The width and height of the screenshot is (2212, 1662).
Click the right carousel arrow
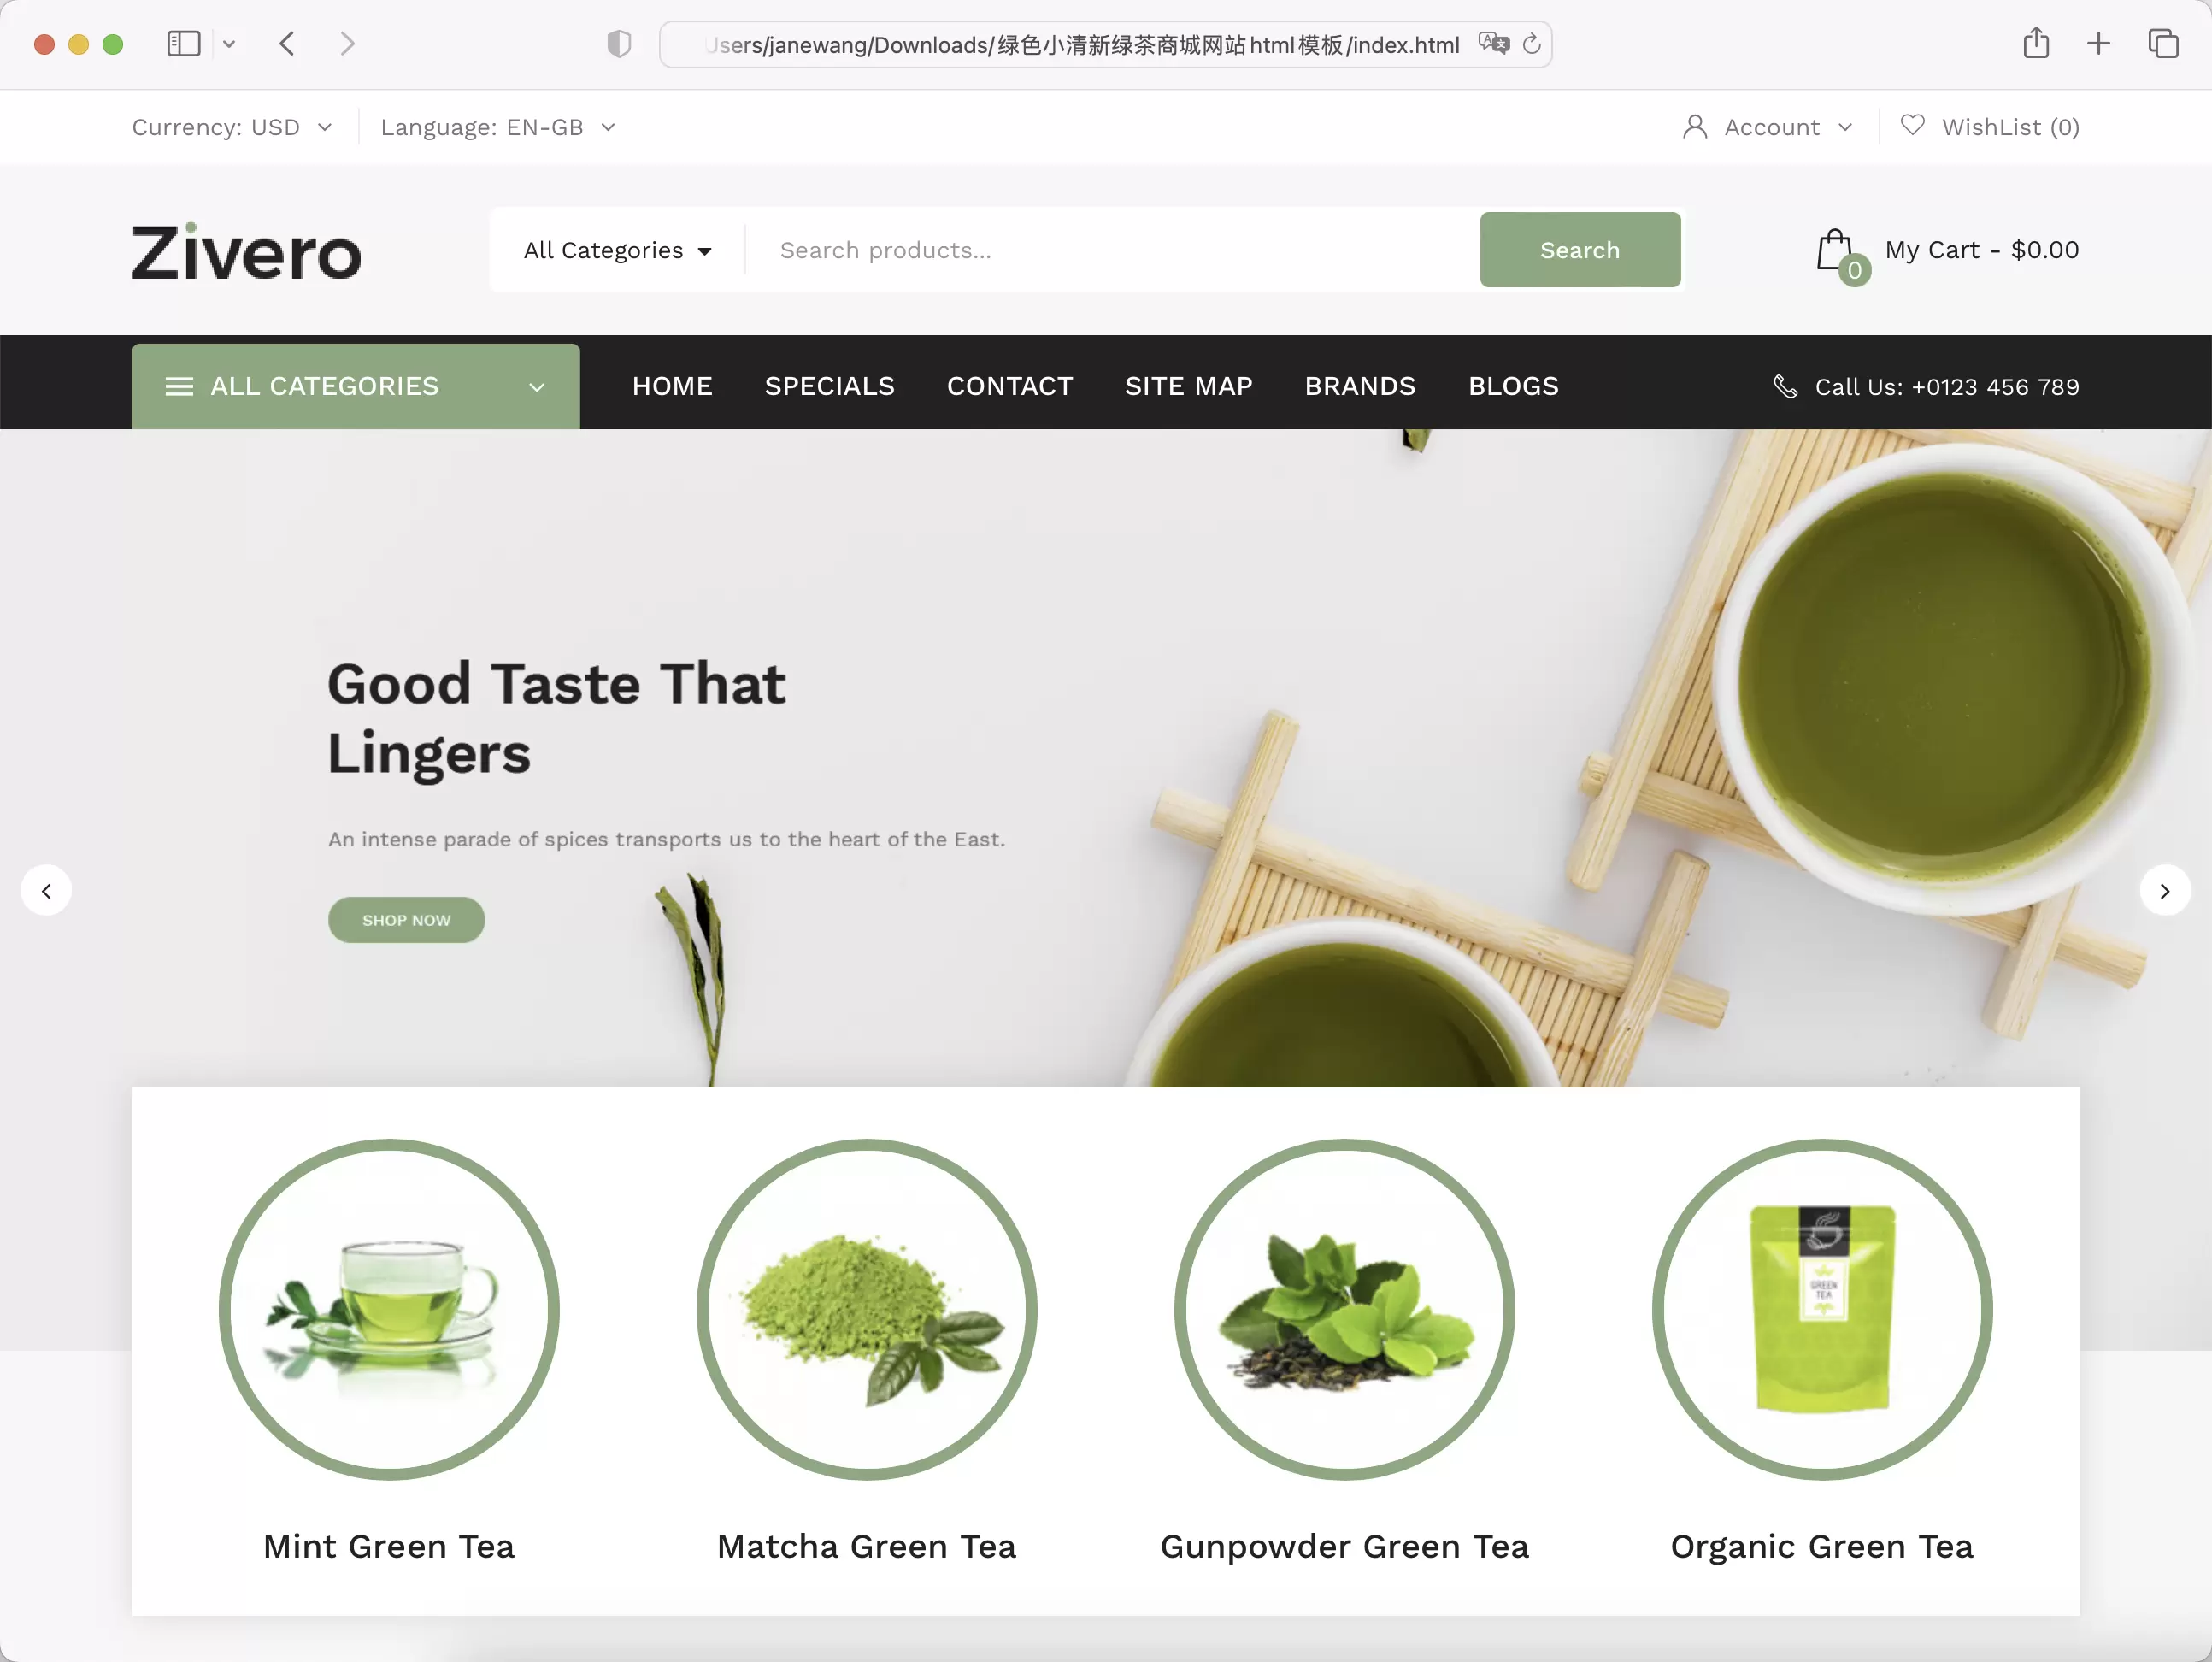[2165, 890]
